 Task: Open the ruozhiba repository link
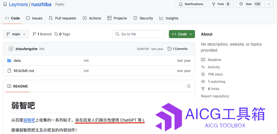pyautogui.click(x=41, y=4)
